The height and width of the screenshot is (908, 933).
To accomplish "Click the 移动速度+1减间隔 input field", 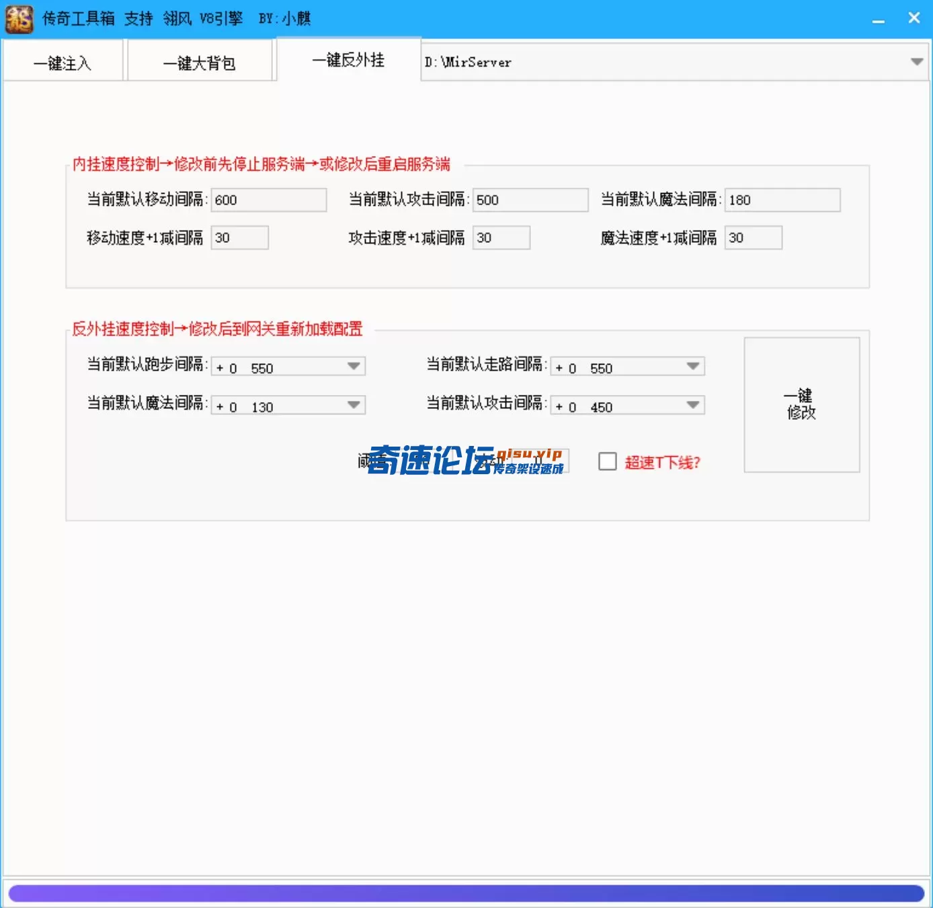I will (x=240, y=237).
